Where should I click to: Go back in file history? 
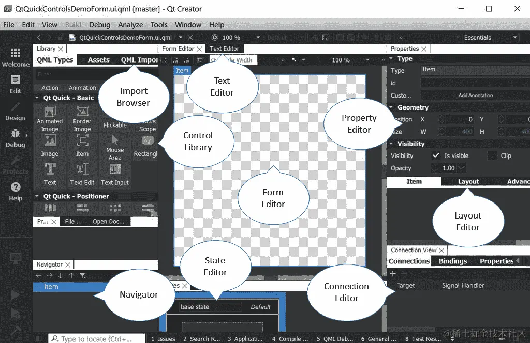pyautogui.click(x=39, y=37)
